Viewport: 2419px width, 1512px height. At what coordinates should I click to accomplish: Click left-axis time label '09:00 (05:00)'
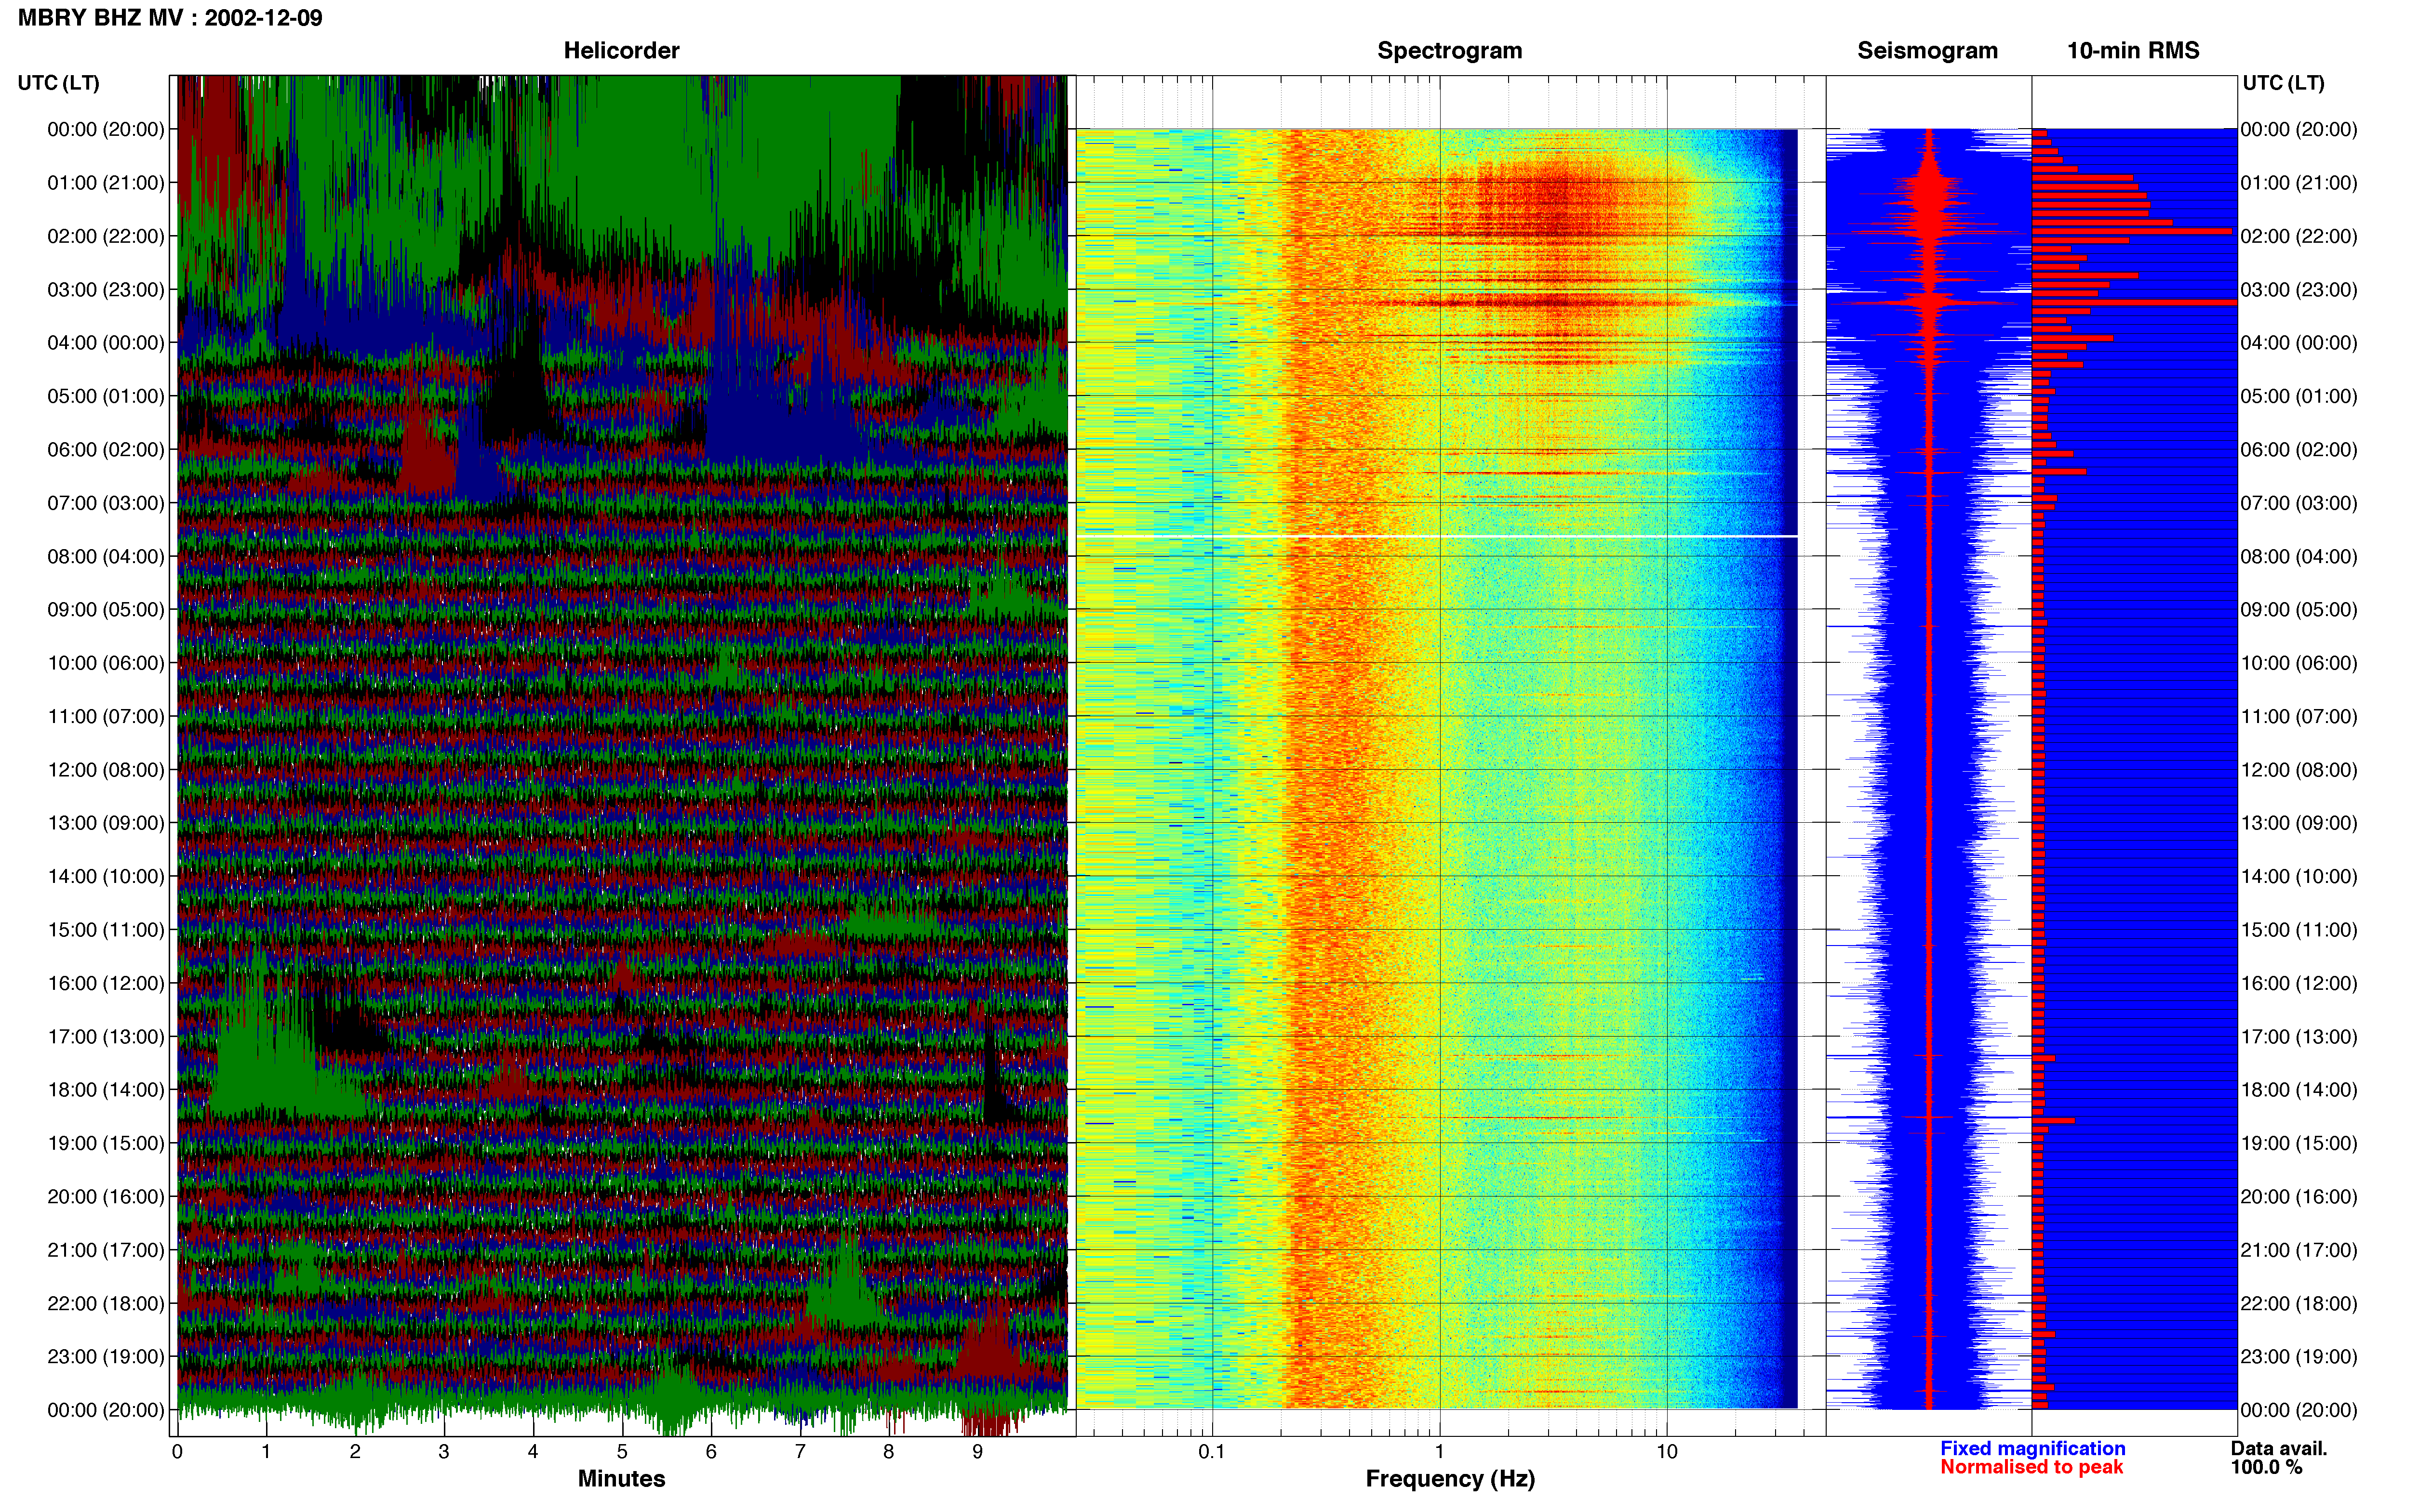[x=106, y=610]
